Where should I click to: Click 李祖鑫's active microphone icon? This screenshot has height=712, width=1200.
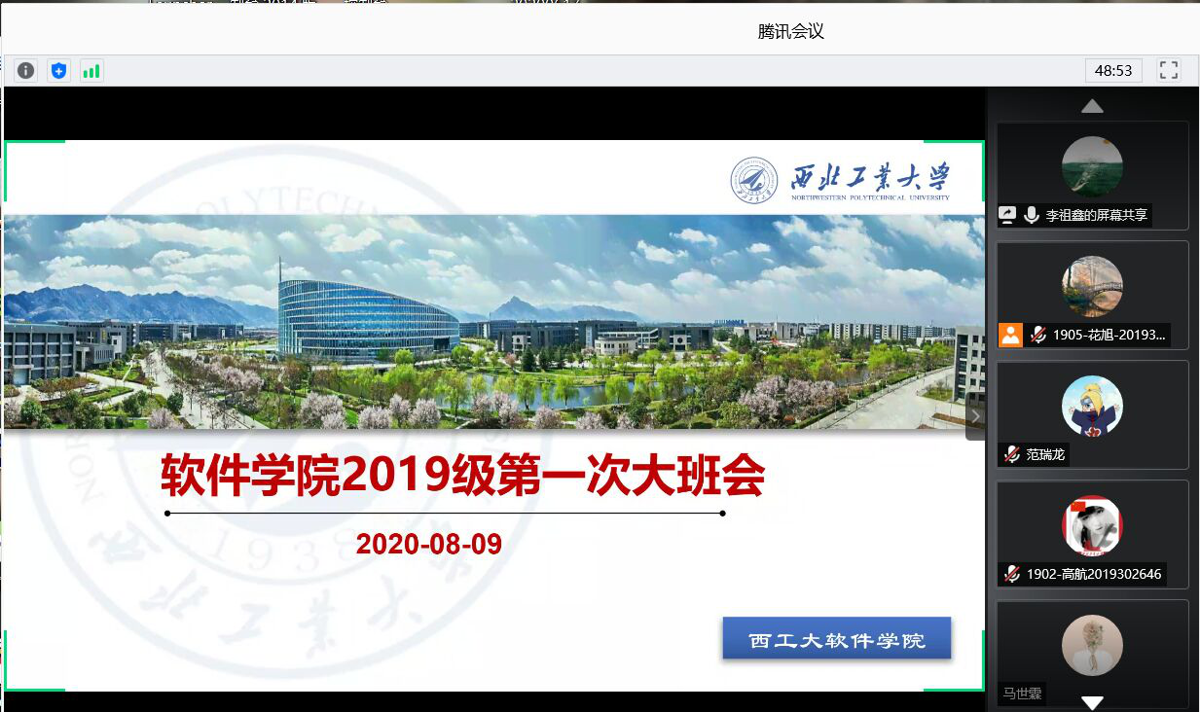1032,215
